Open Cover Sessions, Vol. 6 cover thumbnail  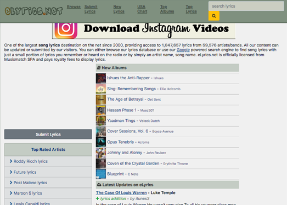(101, 132)
